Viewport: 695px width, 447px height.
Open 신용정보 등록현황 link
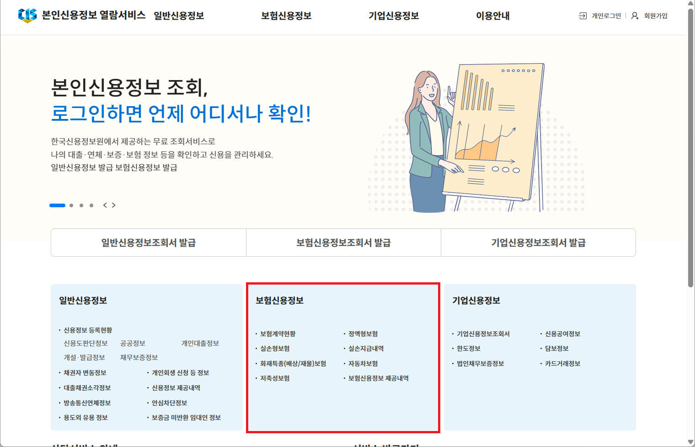[x=88, y=330]
